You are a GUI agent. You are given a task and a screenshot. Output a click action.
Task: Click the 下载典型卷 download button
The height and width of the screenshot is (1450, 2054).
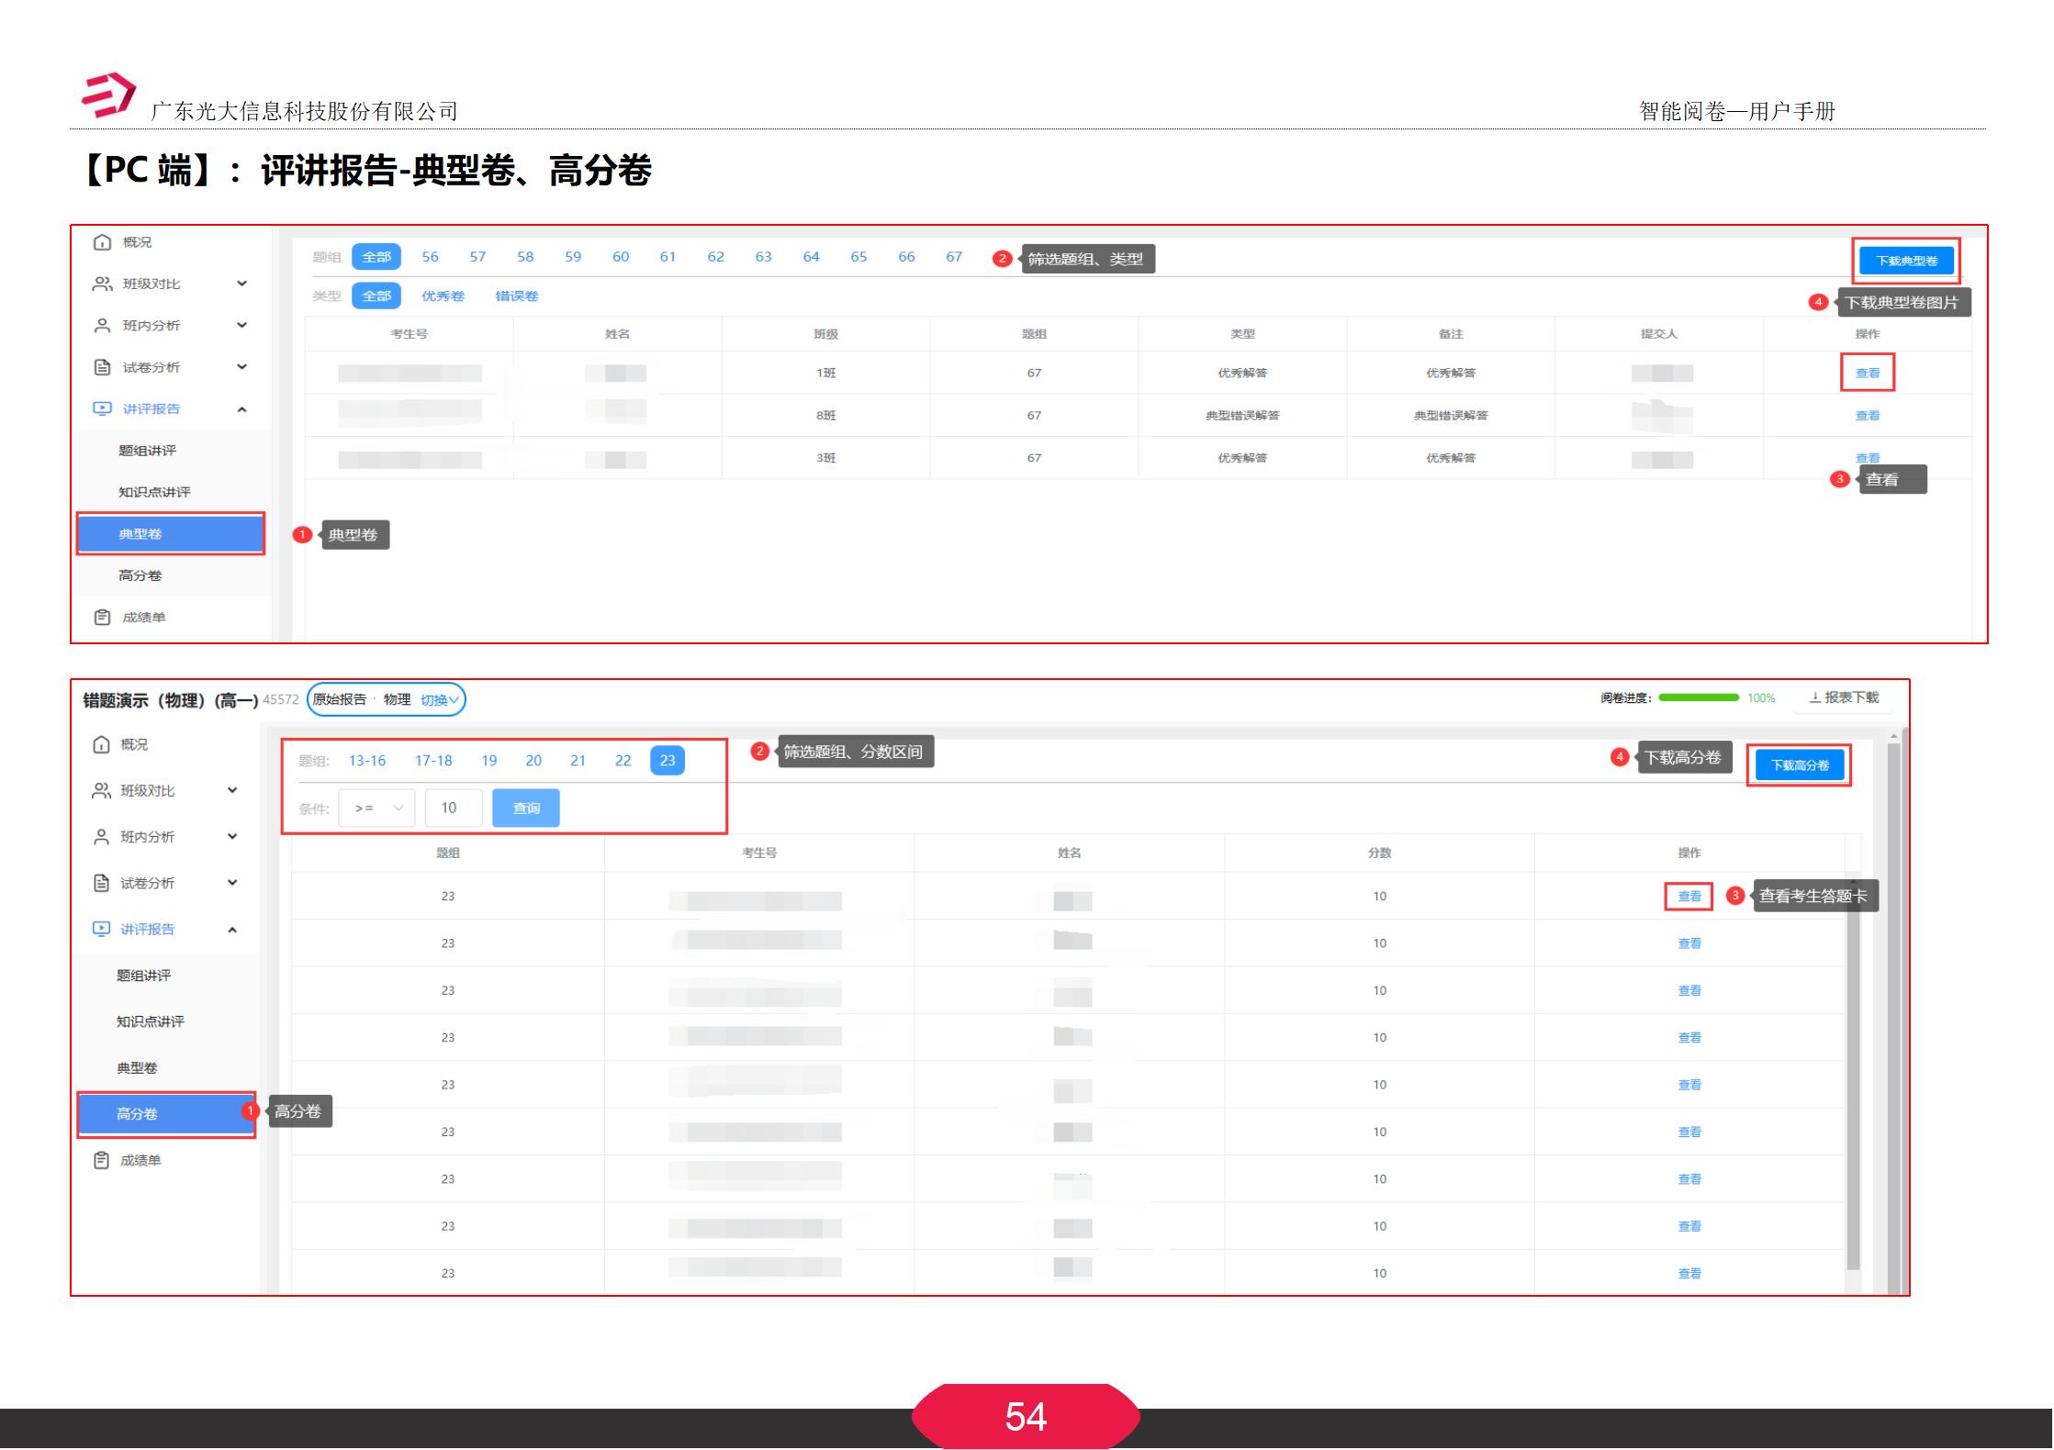click(1907, 260)
